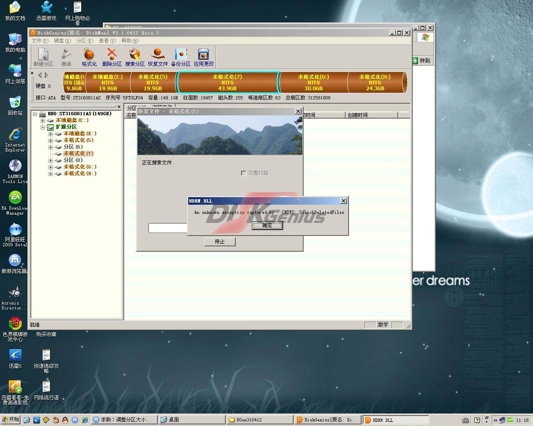Open the 搜索分区 (search partition) tool

pyautogui.click(x=135, y=57)
